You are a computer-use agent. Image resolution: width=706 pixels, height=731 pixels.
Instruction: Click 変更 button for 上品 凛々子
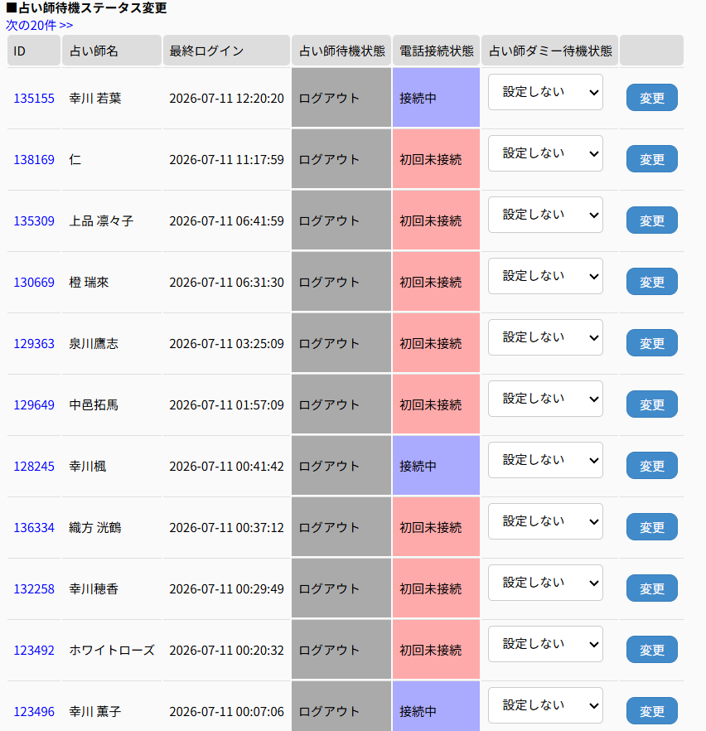(x=651, y=220)
